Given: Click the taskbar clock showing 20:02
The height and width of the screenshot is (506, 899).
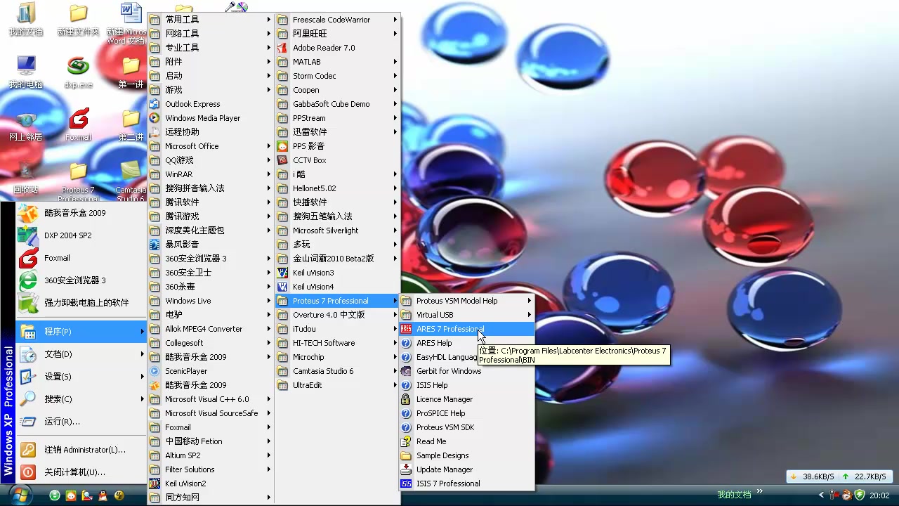Looking at the screenshot, I should pos(879,495).
